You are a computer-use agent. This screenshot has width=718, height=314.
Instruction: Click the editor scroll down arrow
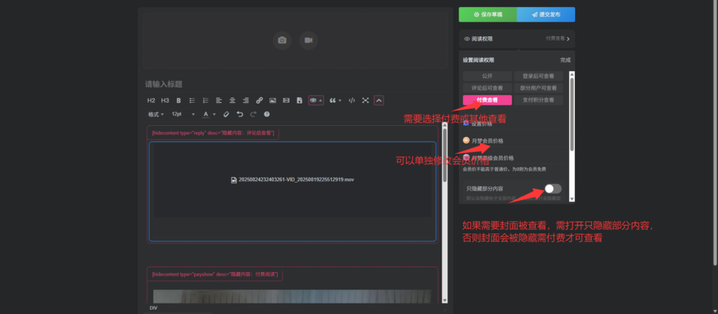444,300
